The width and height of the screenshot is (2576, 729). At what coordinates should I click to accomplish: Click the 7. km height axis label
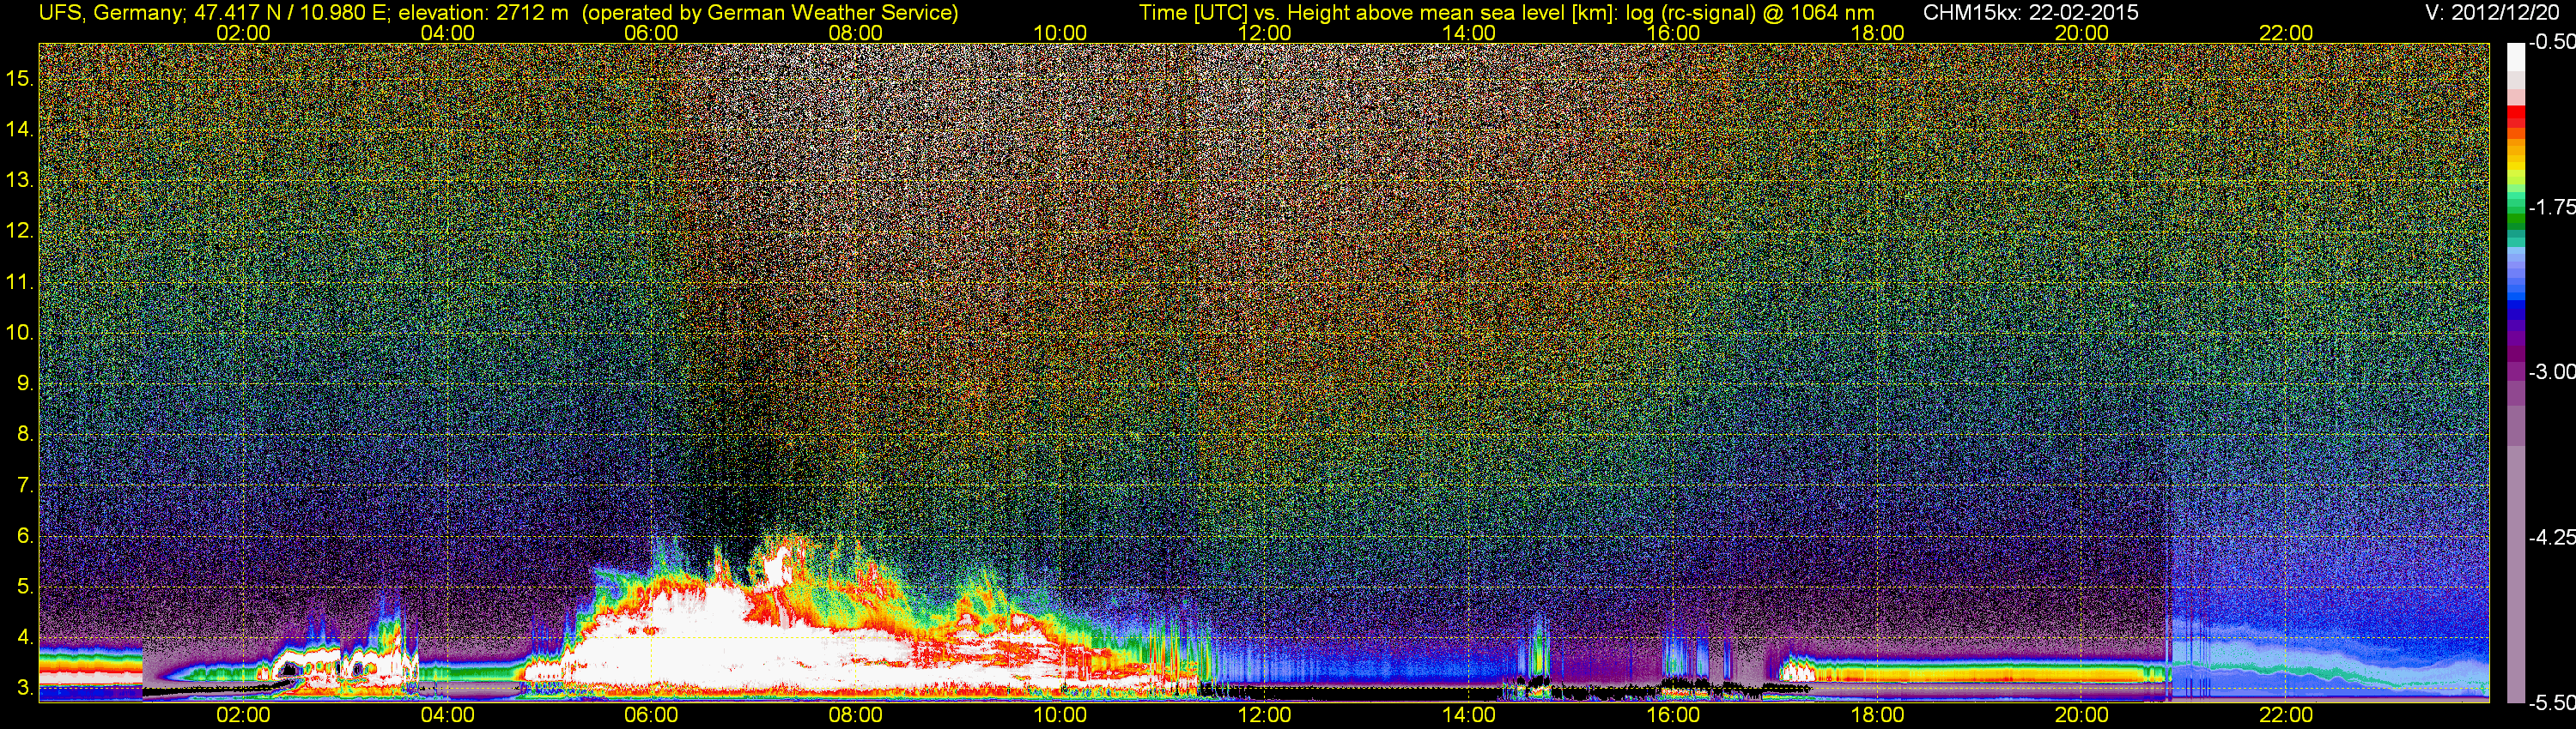[x=25, y=485]
